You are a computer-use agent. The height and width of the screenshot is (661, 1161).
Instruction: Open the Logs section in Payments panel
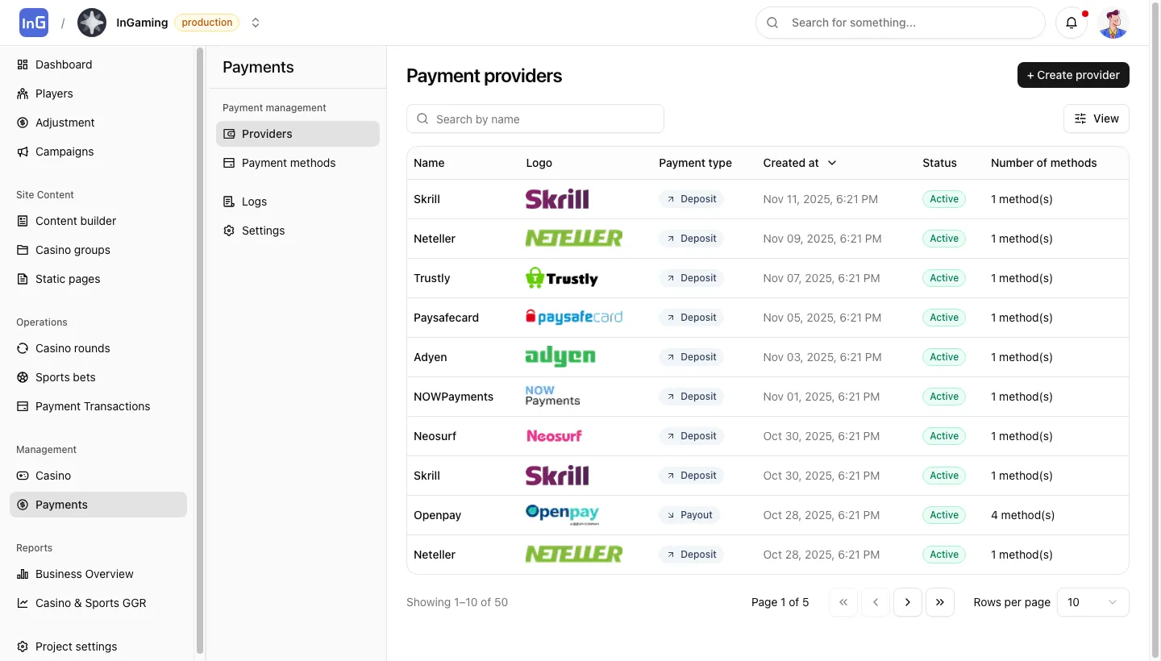tap(254, 202)
